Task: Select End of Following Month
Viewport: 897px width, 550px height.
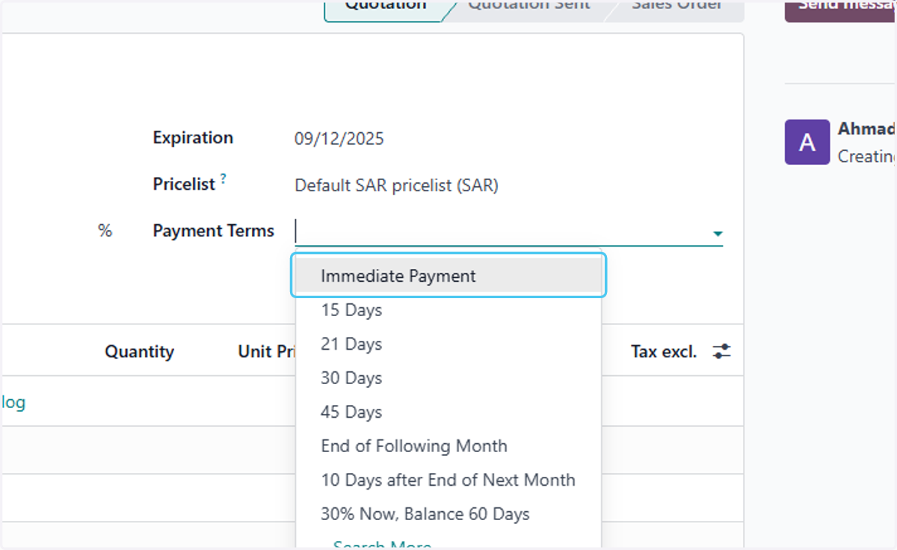Action: coord(449,446)
